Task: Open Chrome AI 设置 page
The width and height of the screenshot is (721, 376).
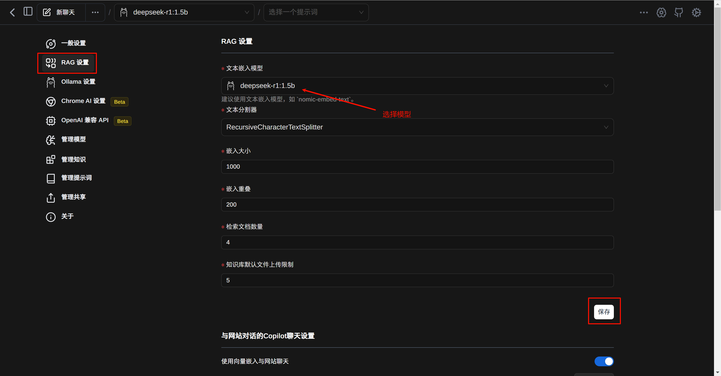Action: coord(83,101)
